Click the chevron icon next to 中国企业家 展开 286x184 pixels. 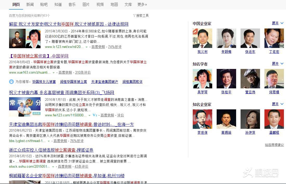click(x=282, y=23)
